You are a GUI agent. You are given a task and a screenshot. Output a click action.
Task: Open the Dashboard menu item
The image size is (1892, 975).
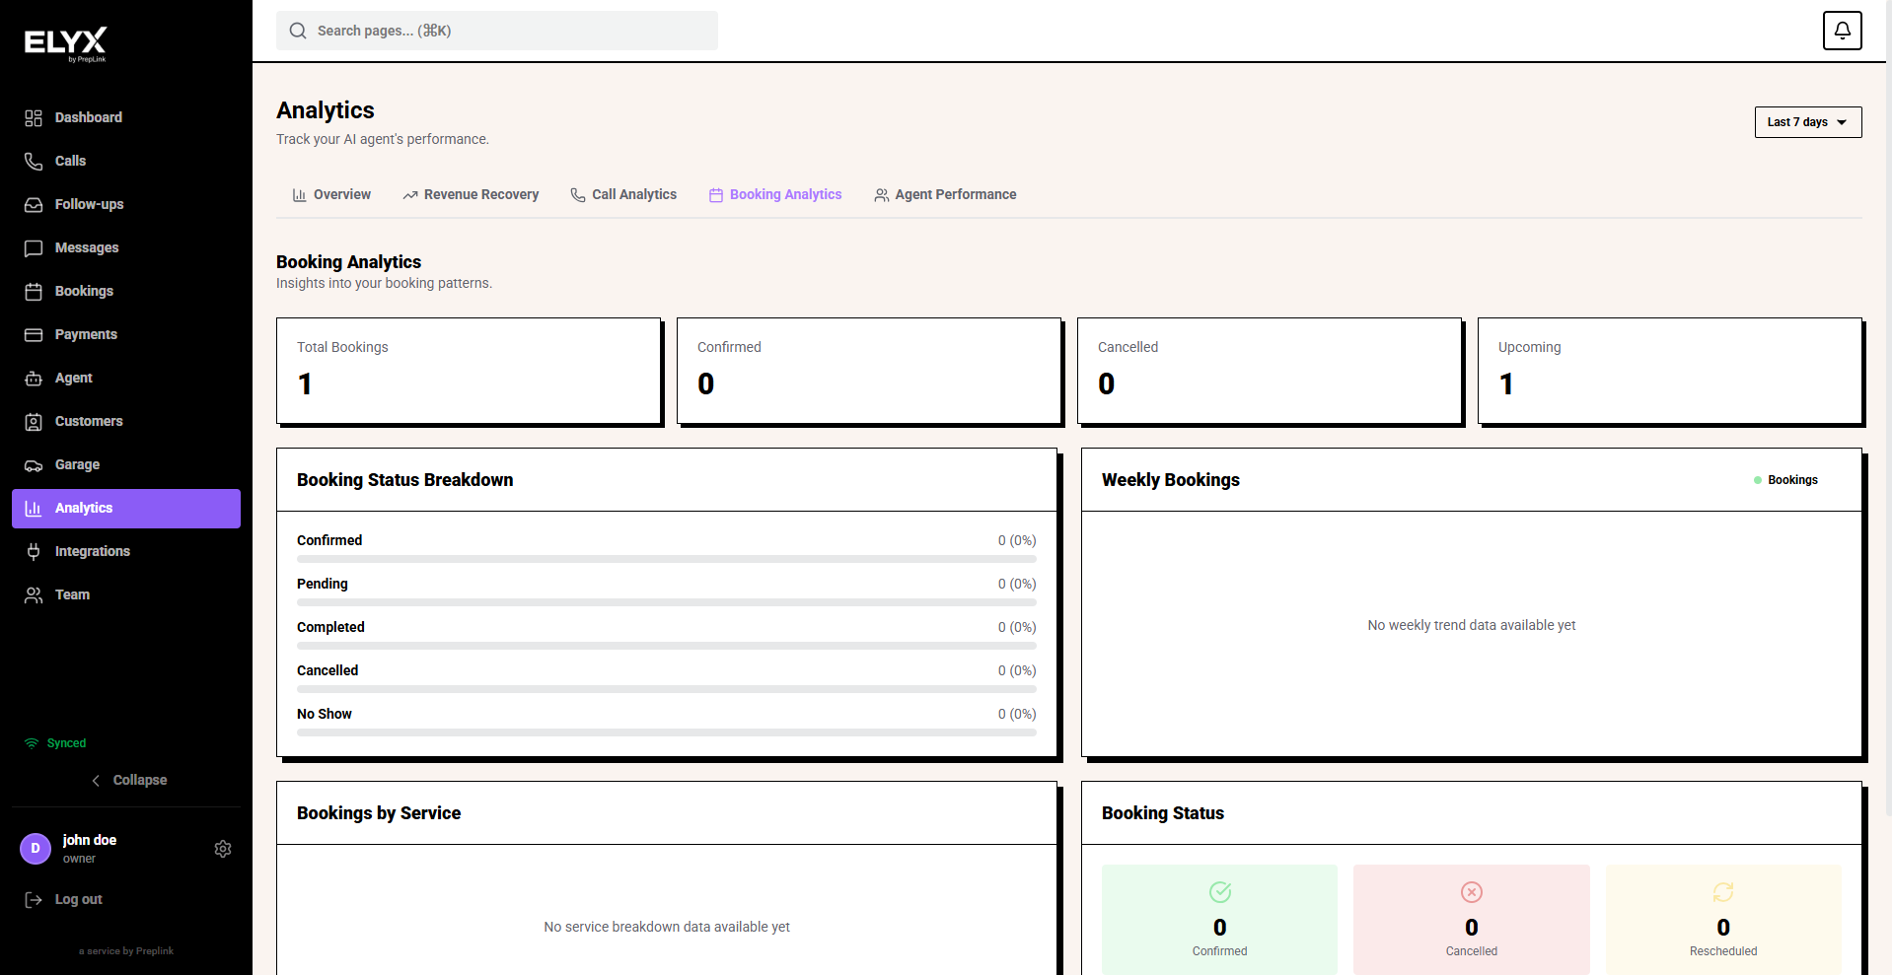point(126,118)
